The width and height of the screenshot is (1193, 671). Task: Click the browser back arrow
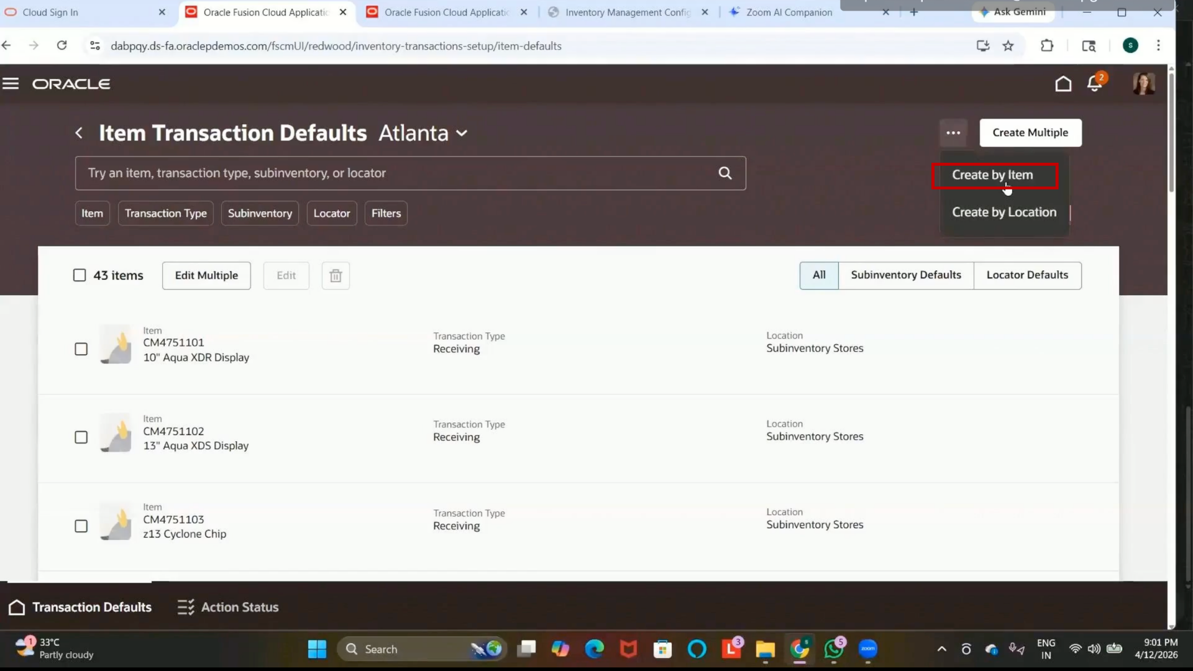click(7, 45)
